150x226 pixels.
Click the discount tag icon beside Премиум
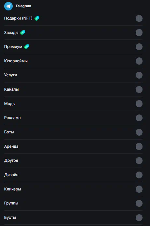pos(26,47)
